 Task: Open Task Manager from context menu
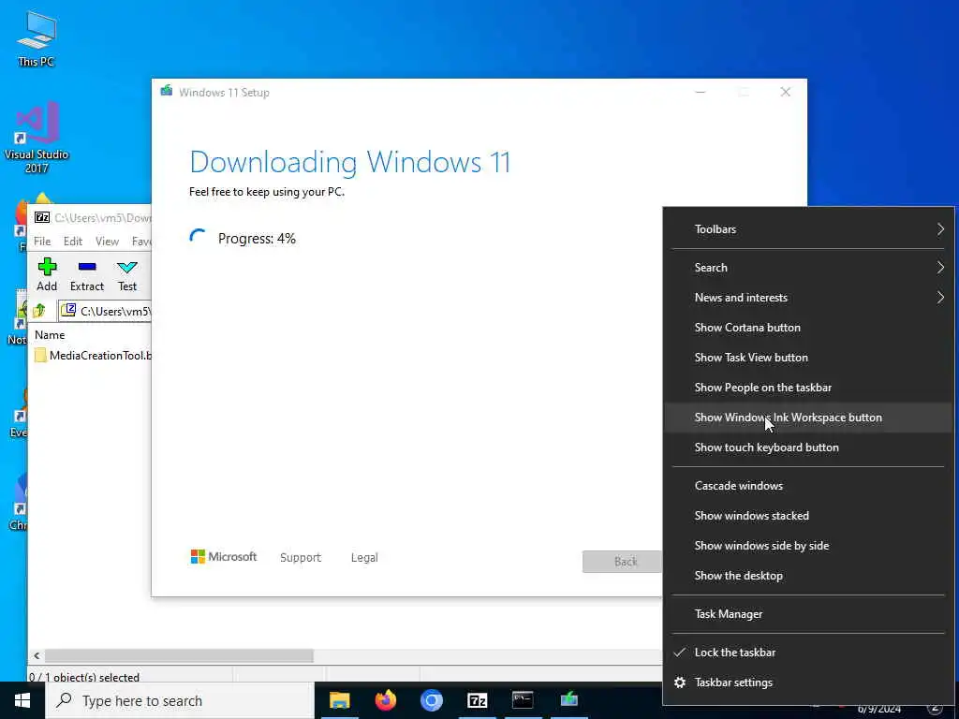[808, 614]
